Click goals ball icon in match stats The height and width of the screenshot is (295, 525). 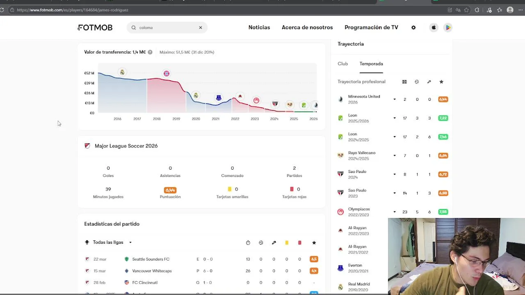[x=261, y=243]
